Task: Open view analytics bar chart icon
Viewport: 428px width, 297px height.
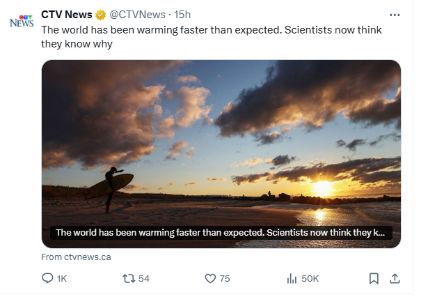Action: pyautogui.click(x=292, y=278)
